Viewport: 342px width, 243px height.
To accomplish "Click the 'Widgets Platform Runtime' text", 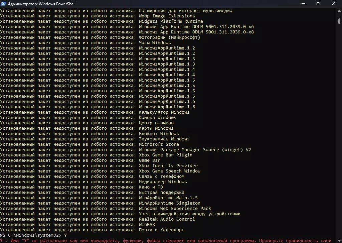I will pos(171,21).
